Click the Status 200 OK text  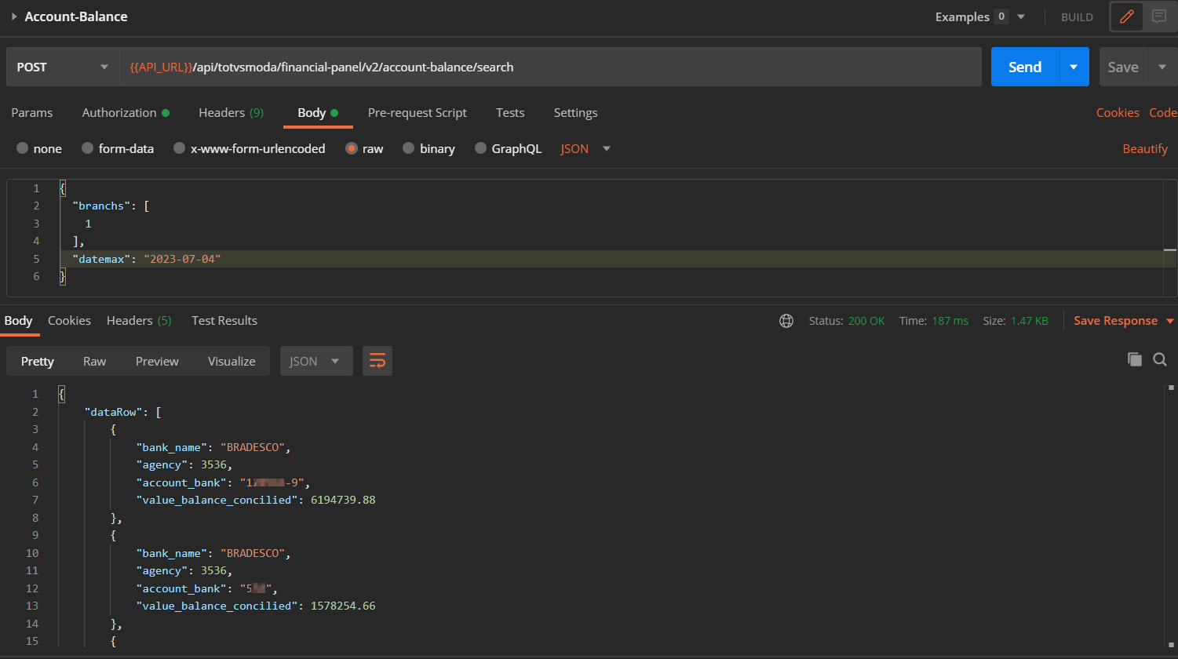point(847,321)
